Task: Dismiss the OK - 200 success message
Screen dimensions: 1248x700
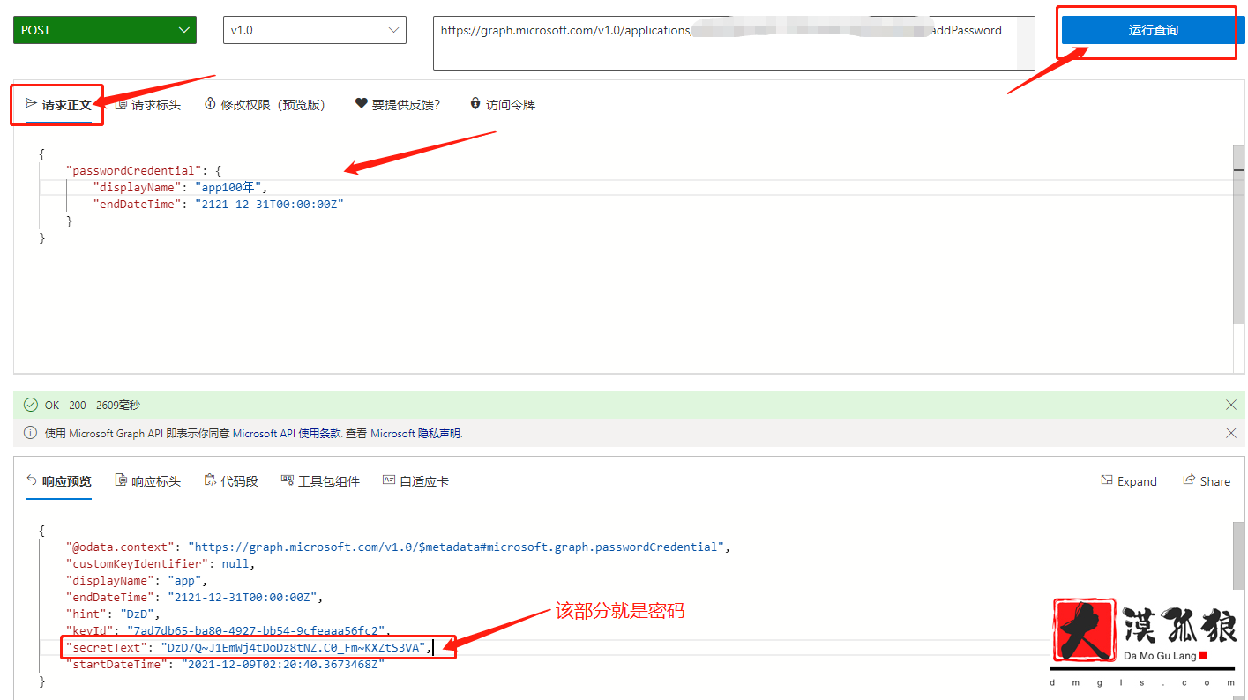Action: (x=1231, y=405)
